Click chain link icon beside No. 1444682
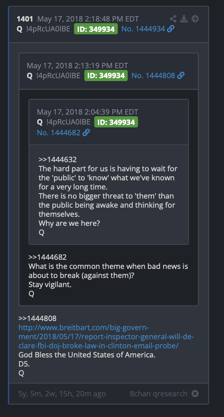 [x=86, y=132]
